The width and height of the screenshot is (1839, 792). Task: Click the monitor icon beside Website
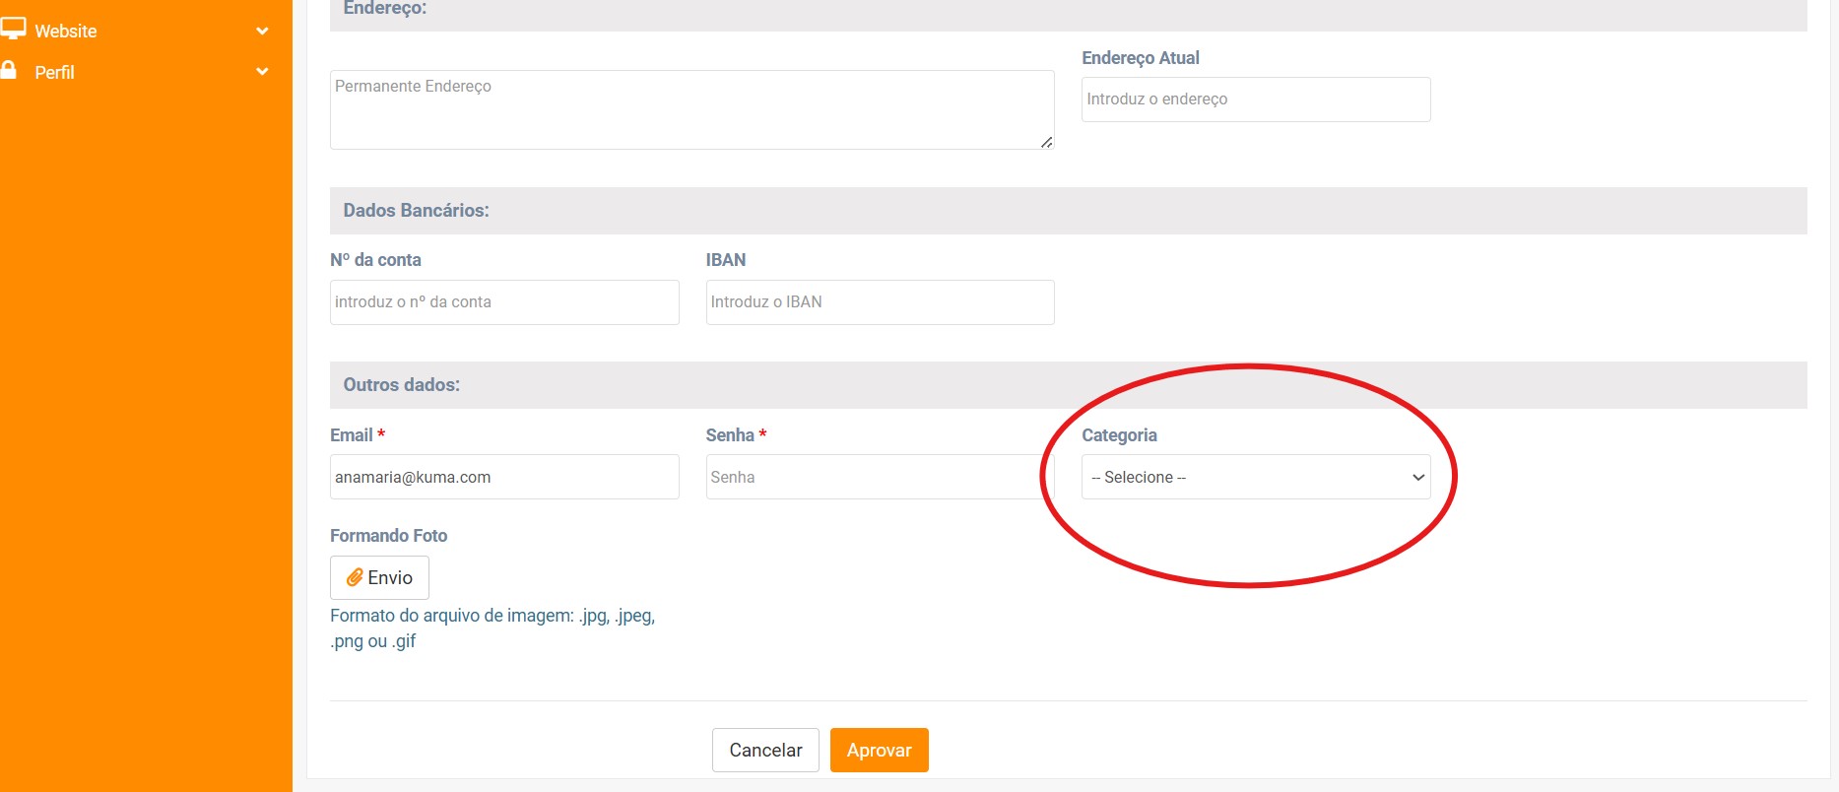coord(13,29)
